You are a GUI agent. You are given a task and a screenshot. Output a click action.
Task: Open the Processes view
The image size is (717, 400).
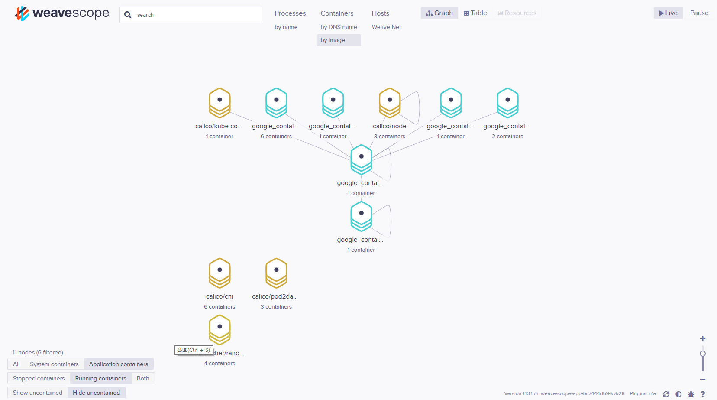coord(290,13)
